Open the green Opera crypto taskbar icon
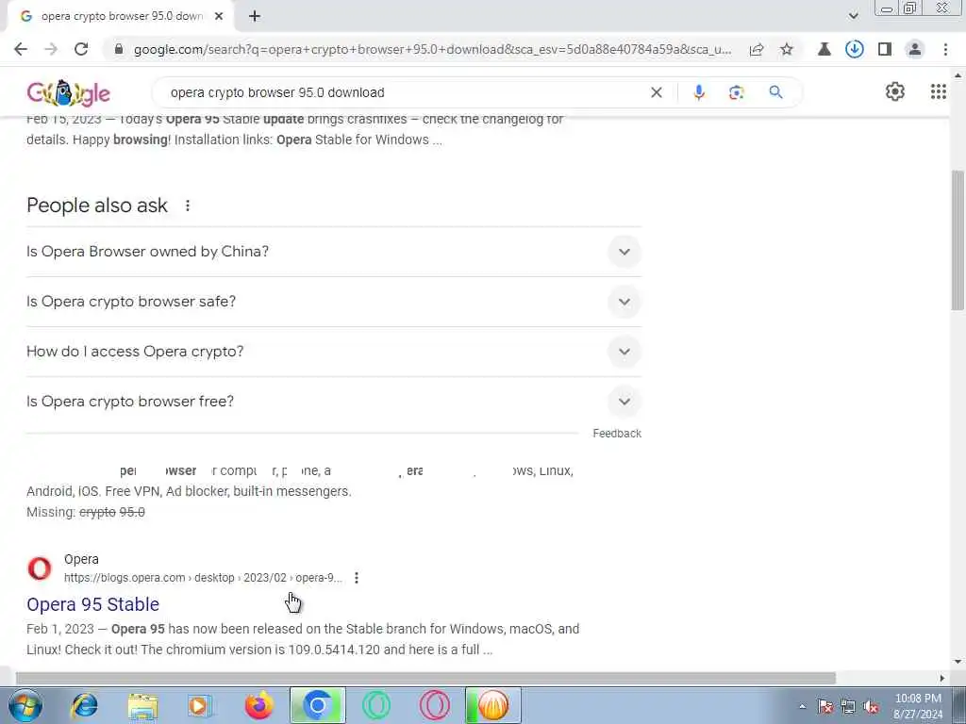The image size is (966, 724). pyautogui.click(x=375, y=705)
